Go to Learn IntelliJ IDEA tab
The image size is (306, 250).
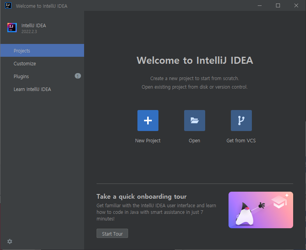point(42,89)
